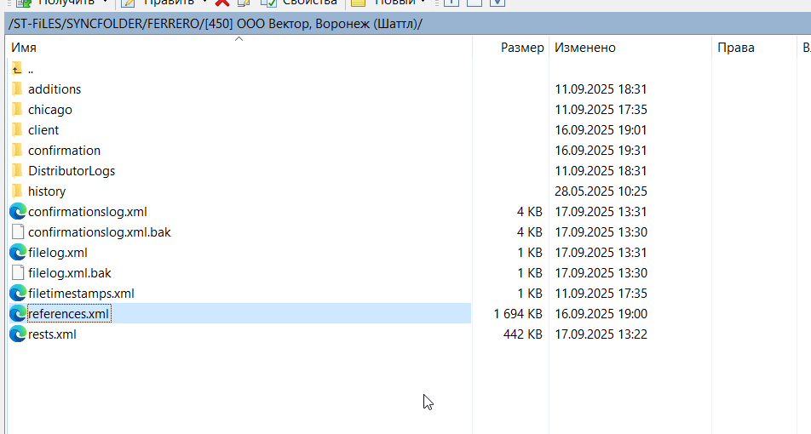This screenshot has width=811, height=434.
Task: Click the date 16.09.2025 19:31
Action: point(601,151)
